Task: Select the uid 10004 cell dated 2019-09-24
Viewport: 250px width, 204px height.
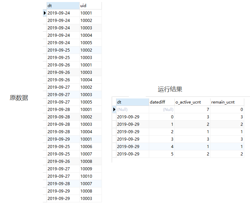Action: click(x=90, y=35)
